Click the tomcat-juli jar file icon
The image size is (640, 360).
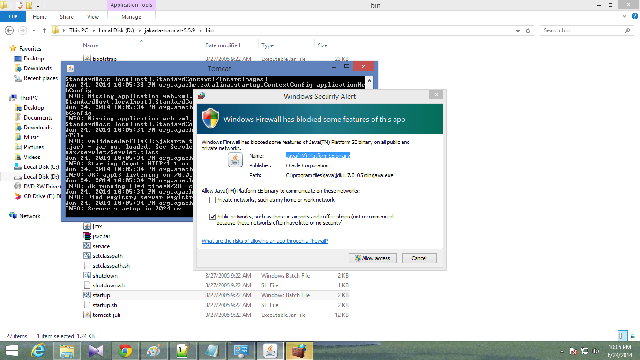coord(88,315)
